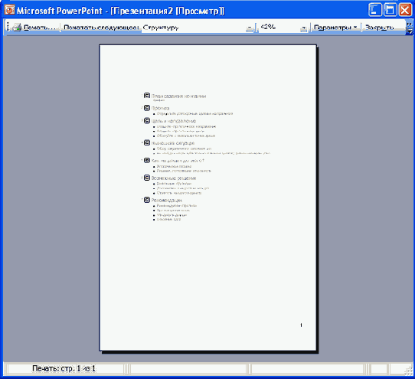The image size is (415, 379).
Task: Click the slide icon beside third outline heading
Action: (147, 120)
